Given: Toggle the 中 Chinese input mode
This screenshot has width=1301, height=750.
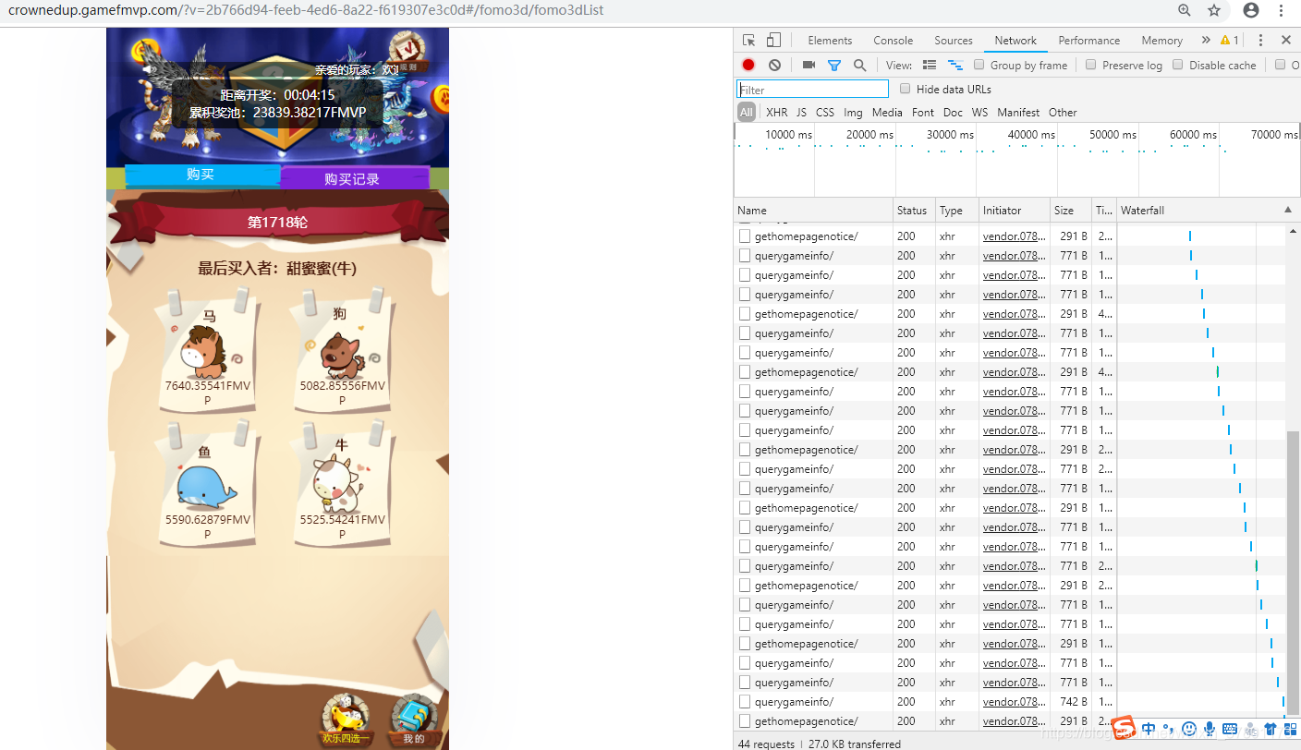Looking at the screenshot, I should [x=1149, y=729].
